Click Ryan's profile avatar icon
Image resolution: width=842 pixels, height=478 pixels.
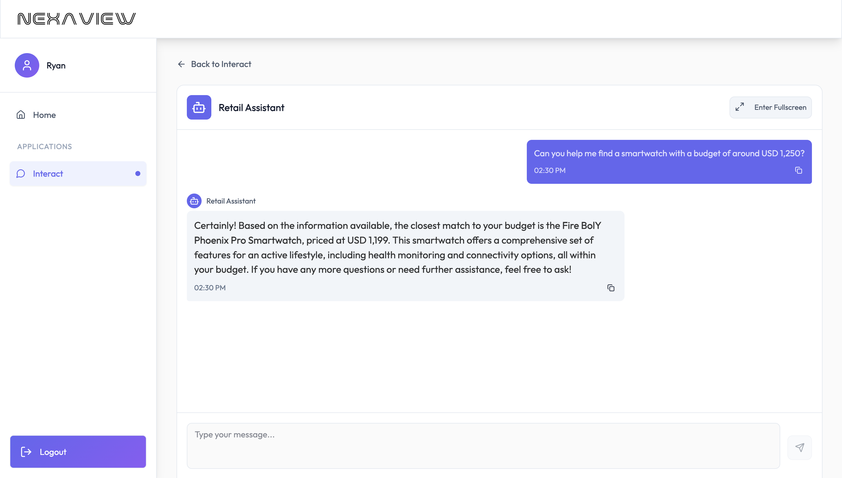point(27,65)
